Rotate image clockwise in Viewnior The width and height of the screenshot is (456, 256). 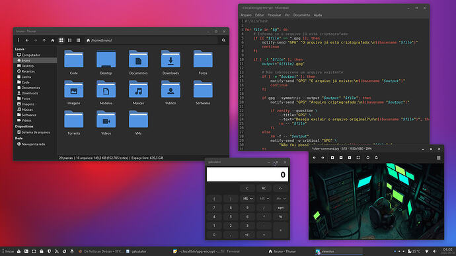376,158
